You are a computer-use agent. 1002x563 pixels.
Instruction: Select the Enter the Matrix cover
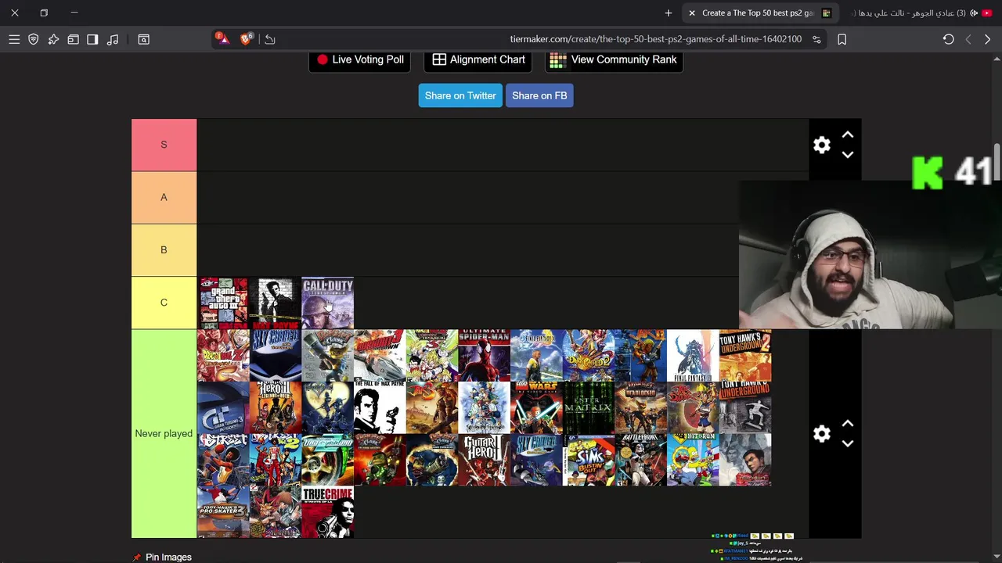click(589, 407)
